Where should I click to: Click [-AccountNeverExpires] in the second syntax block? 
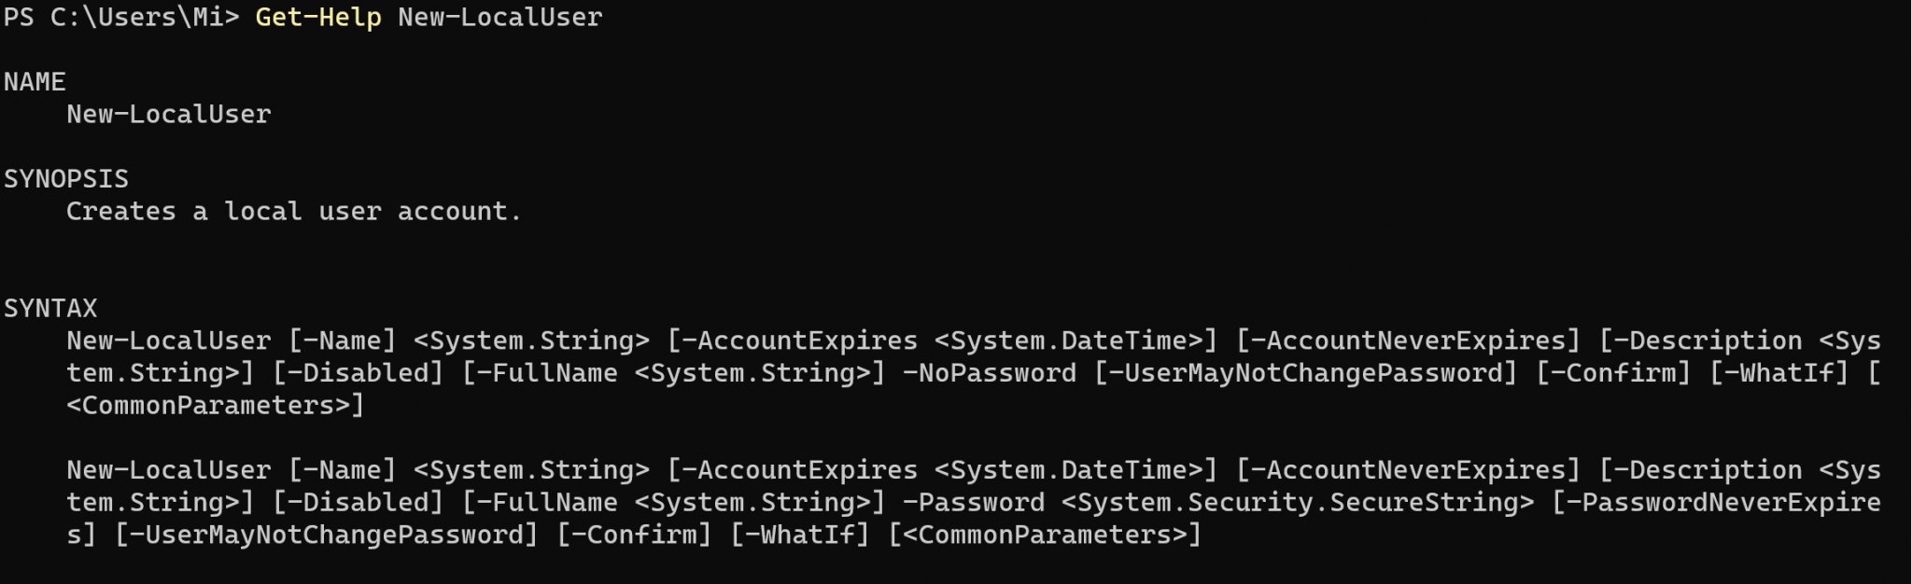pos(1408,471)
